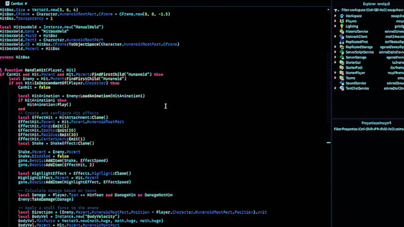404x227 pixels.
Task: Click the Explorer panel title
Action: pyautogui.click(x=376, y=4)
